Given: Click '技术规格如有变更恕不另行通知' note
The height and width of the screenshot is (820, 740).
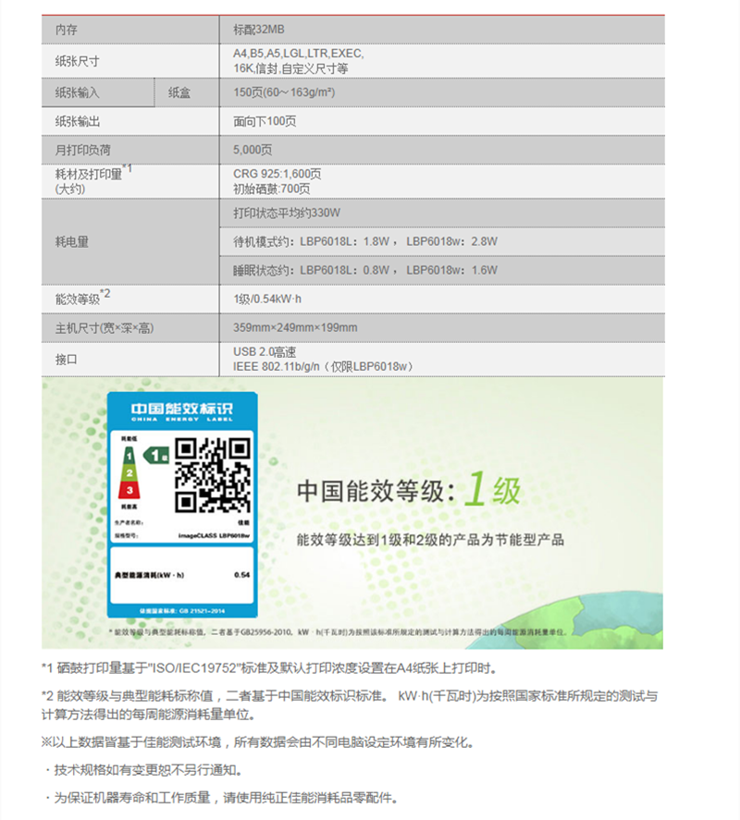Looking at the screenshot, I should [x=142, y=770].
